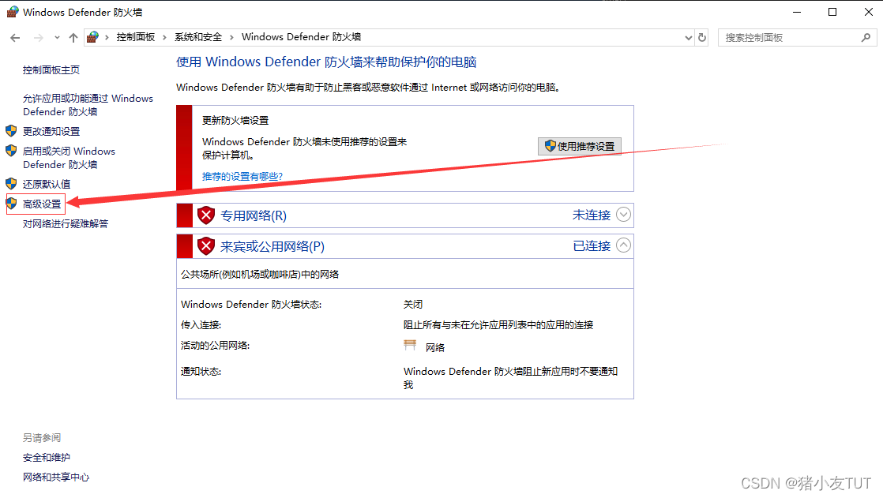Image resolution: width=883 pixels, height=498 pixels.
Task: Open address bar history dropdown
Action: point(688,38)
